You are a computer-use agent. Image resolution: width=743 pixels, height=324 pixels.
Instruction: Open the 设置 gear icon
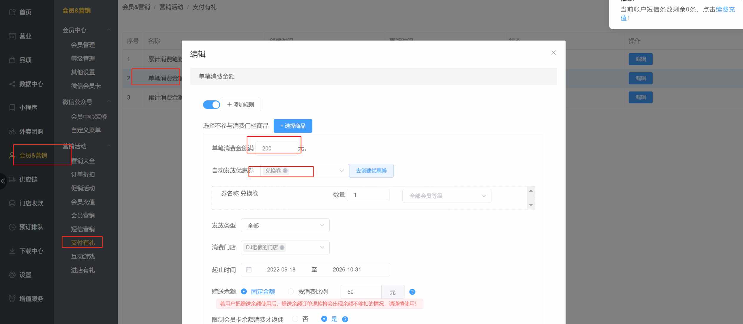12,275
